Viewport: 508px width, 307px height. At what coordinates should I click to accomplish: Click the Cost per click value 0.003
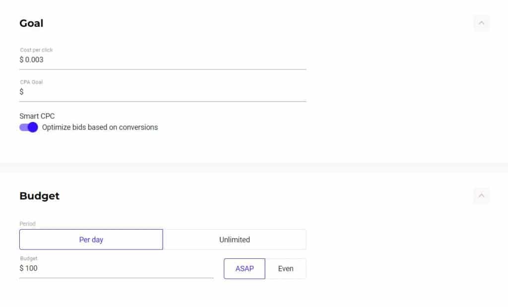tap(34, 60)
